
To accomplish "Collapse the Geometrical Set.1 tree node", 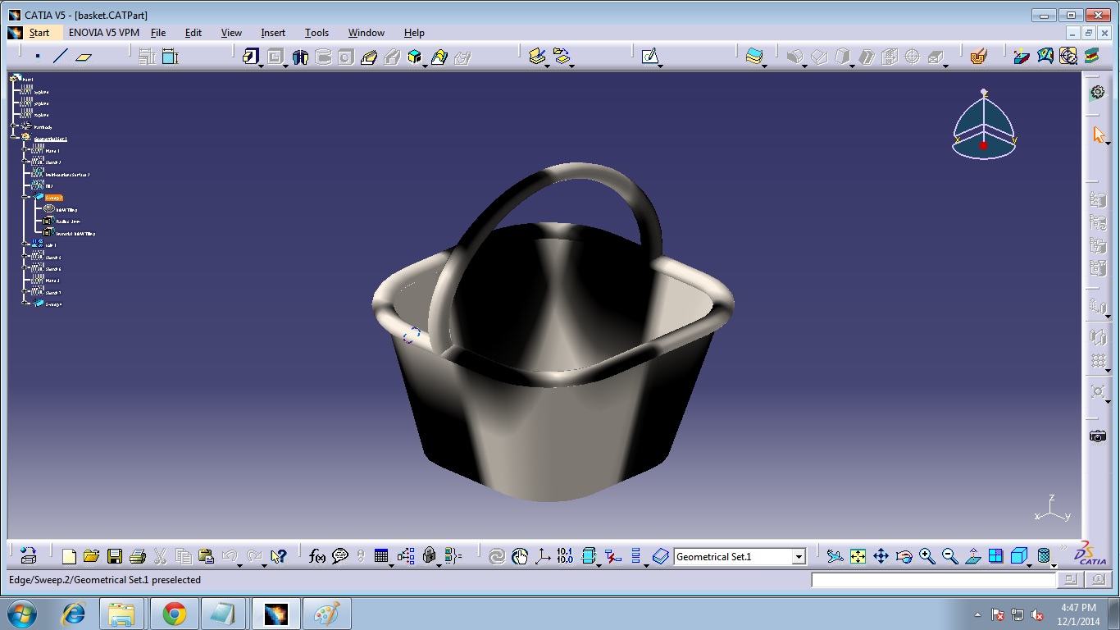I will tap(15, 139).
